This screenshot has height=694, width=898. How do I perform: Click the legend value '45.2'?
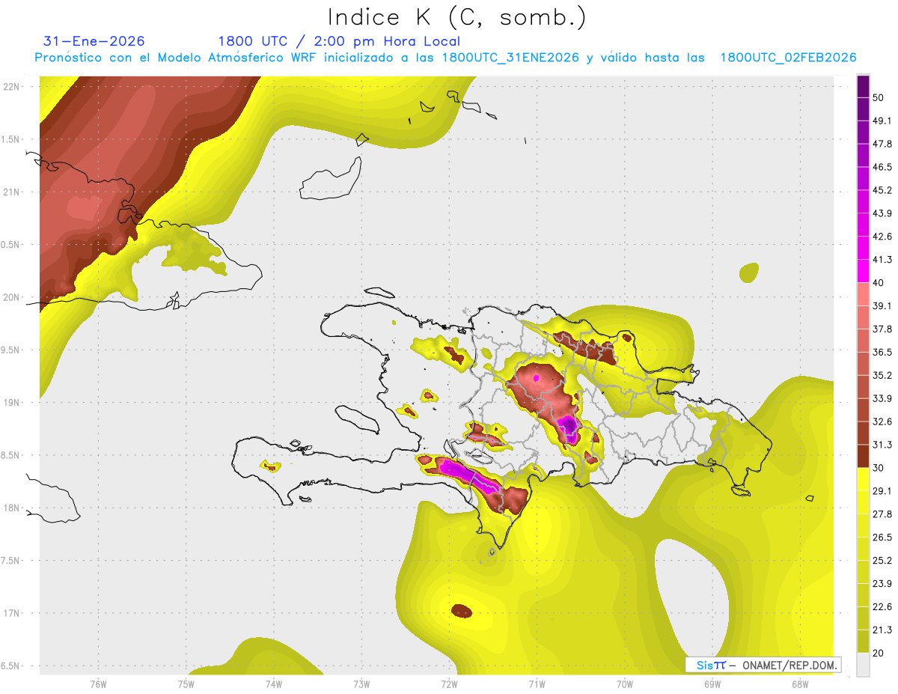coord(882,190)
